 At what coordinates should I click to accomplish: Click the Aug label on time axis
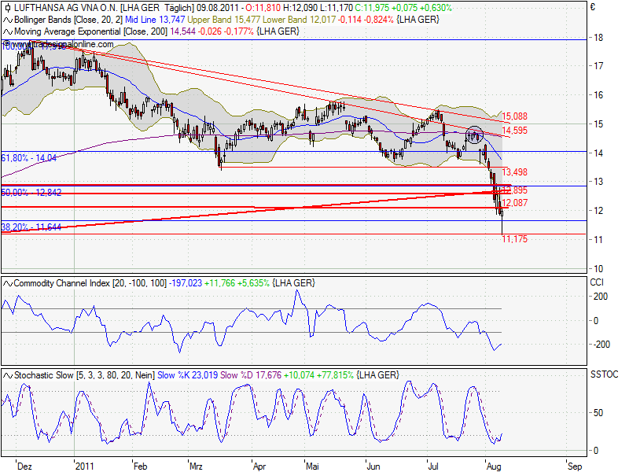click(495, 466)
